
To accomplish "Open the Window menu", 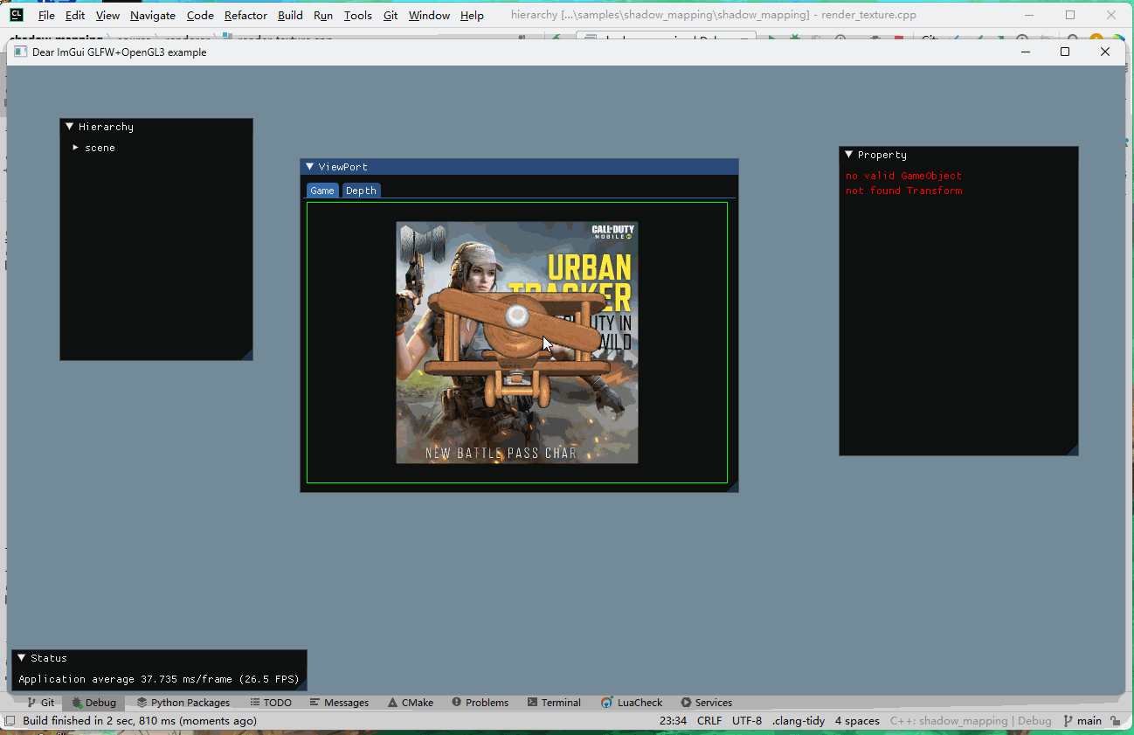I will [429, 16].
